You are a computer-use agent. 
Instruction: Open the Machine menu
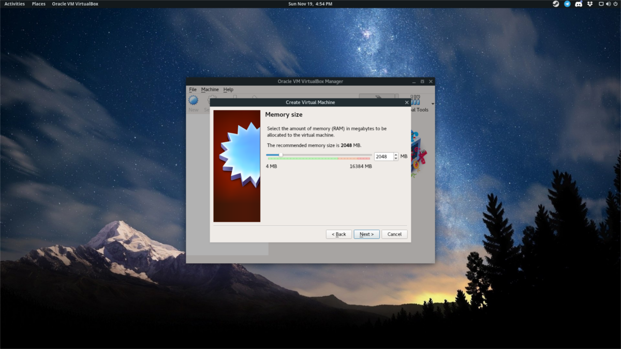[x=210, y=89]
